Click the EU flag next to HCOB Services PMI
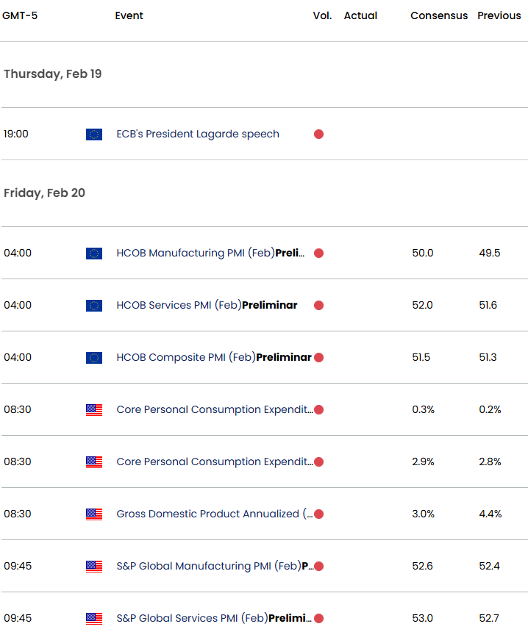Image resolution: width=528 pixels, height=632 pixels. point(93,306)
